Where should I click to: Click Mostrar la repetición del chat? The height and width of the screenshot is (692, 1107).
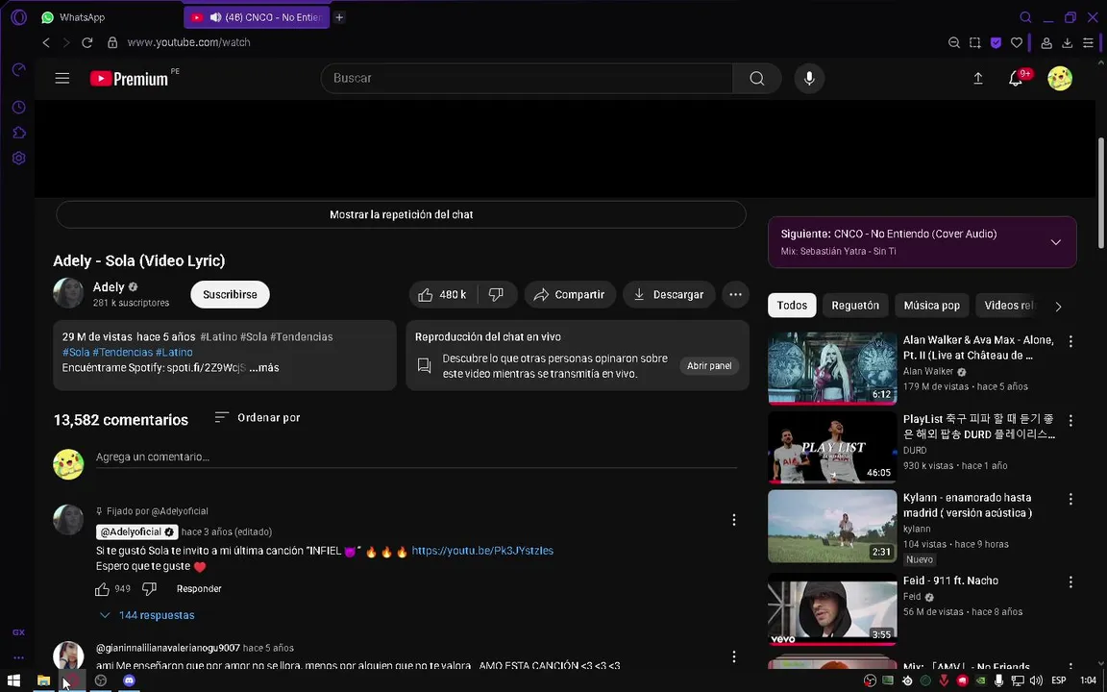(401, 214)
